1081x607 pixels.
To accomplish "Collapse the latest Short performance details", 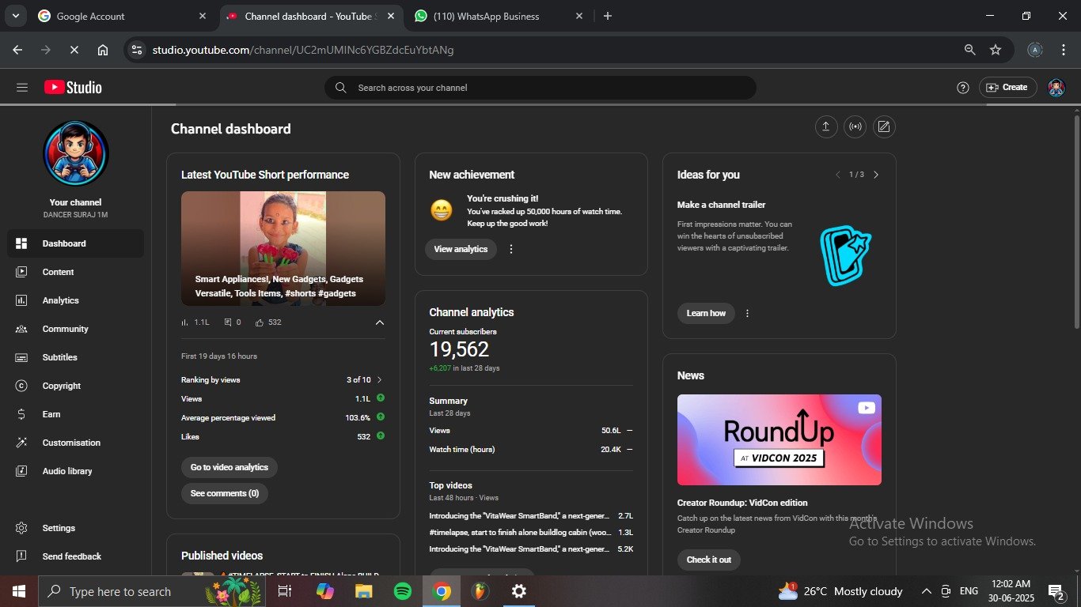I will click(x=380, y=322).
